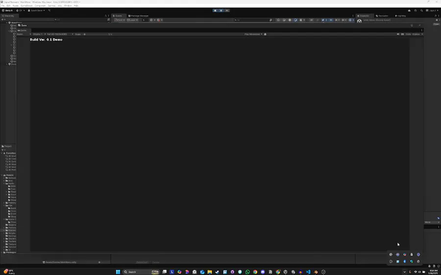Click the taskbar Search box

141,272
